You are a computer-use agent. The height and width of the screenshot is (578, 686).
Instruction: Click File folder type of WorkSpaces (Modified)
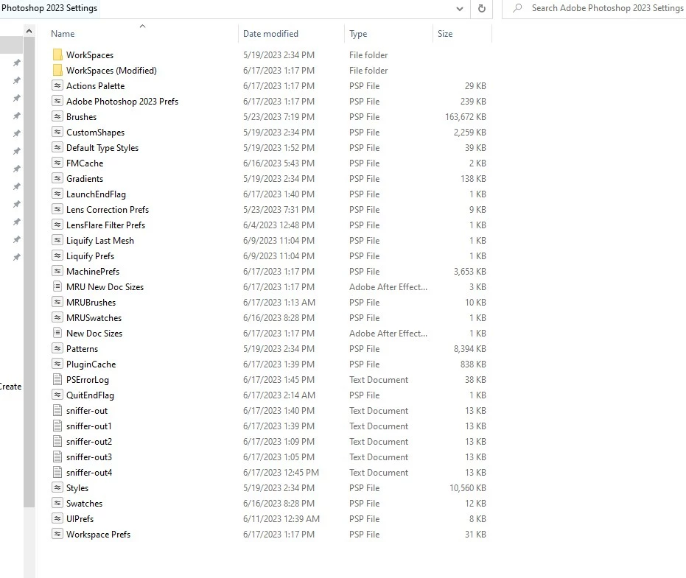[368, 71]
